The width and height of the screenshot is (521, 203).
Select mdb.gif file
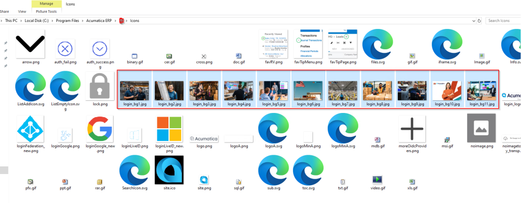click(x=378, y=139)
